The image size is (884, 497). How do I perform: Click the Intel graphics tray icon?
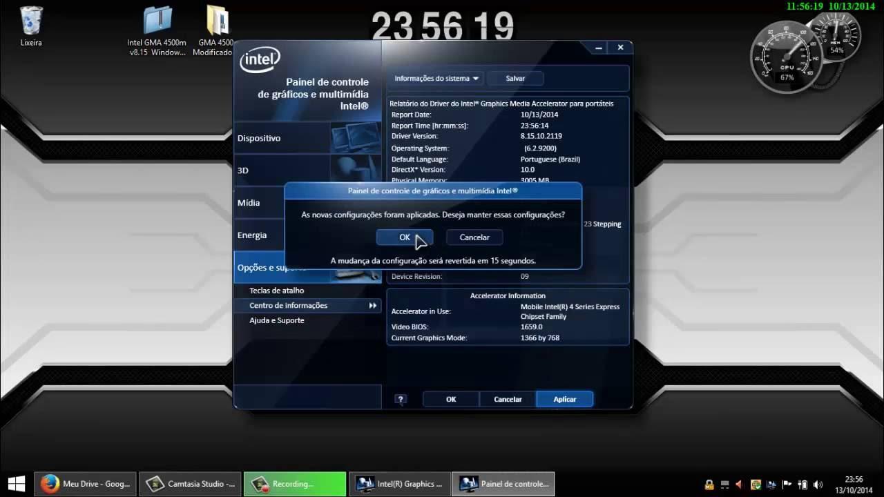(771, 485)
